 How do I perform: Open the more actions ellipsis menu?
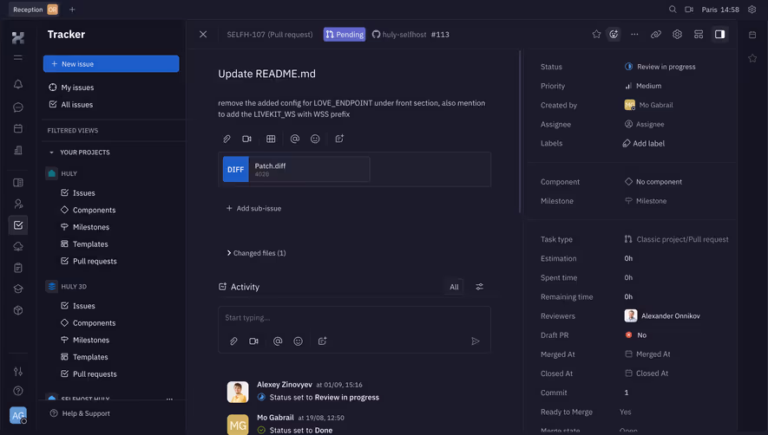634,35
